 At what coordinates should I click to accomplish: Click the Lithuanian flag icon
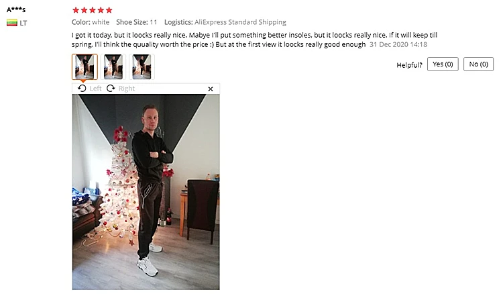pos(12,23)
